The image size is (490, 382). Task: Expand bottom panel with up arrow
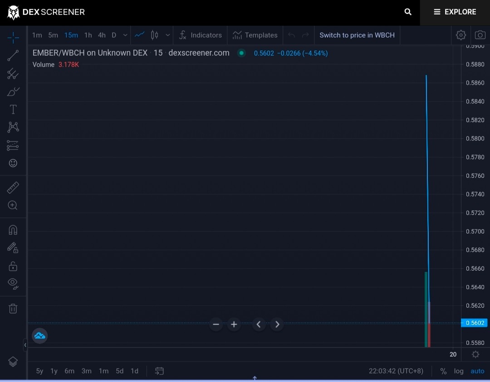[255, 378]
